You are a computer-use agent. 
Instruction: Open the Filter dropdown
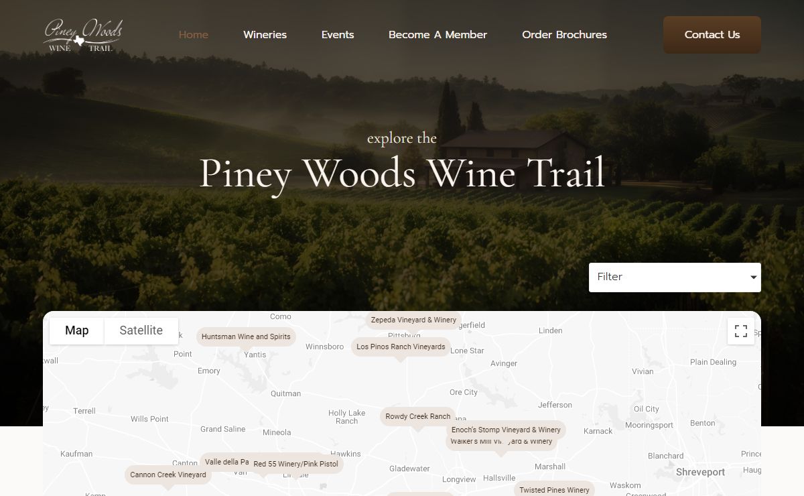pyautogui.click(x=675, y=277)
